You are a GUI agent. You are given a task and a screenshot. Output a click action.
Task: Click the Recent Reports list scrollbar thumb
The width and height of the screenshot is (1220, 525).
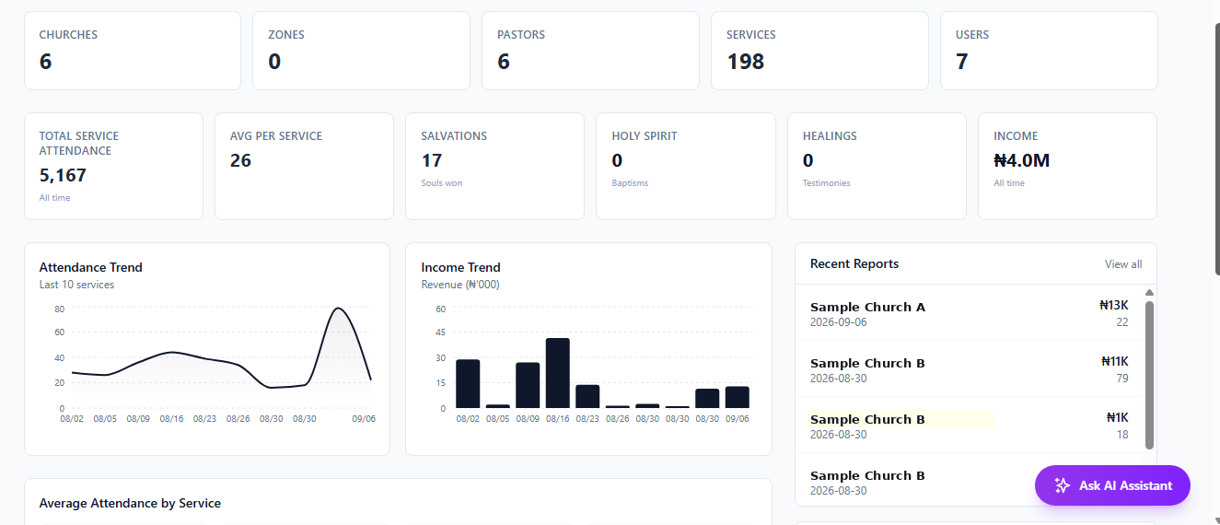1149,375
